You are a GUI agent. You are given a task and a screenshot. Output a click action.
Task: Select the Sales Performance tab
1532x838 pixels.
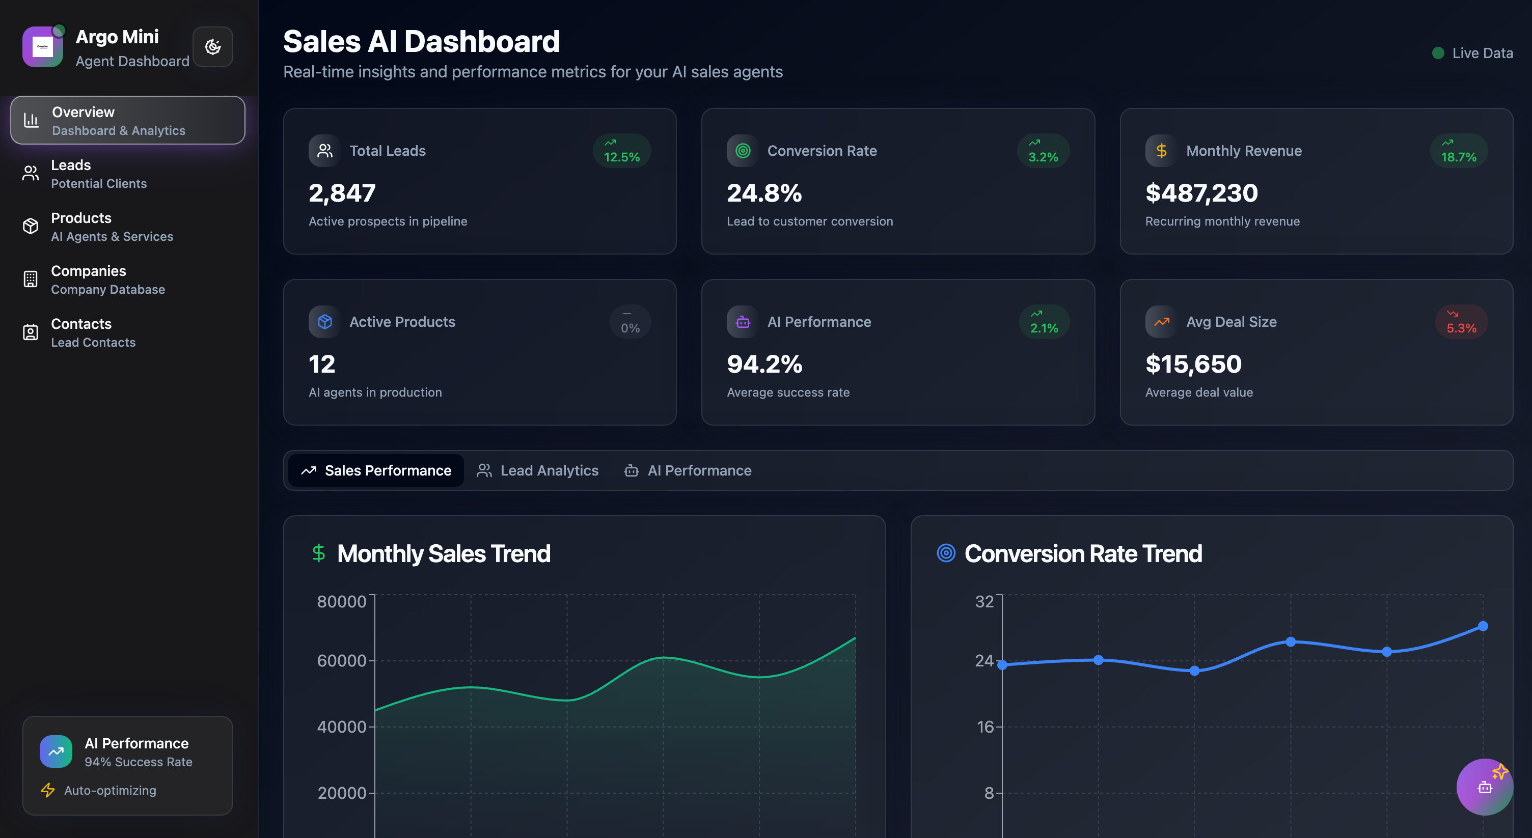point(375,470)
